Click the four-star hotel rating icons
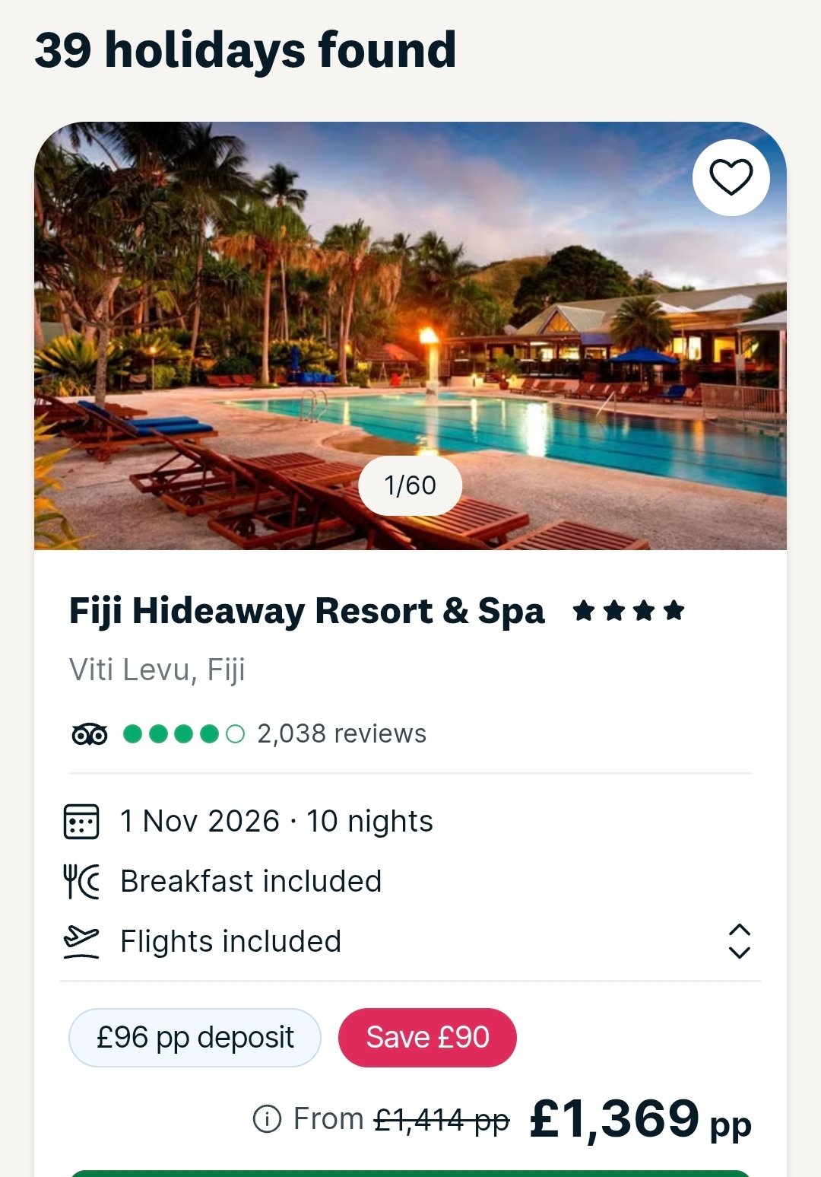This screenshot has width=821, height=1177. pos(629,610)
